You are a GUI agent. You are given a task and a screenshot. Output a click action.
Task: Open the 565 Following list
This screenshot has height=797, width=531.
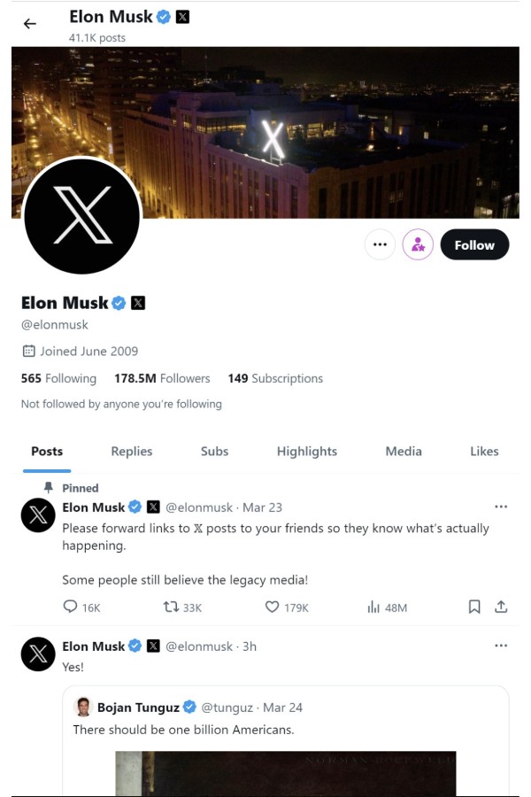coord(58,378)
